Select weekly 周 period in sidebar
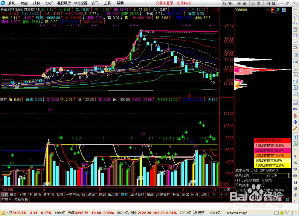This screenshot has height=216, width=299. pos(295,189)
